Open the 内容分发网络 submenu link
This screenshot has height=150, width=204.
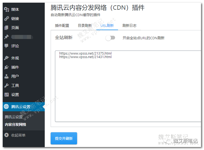(15, 124)
